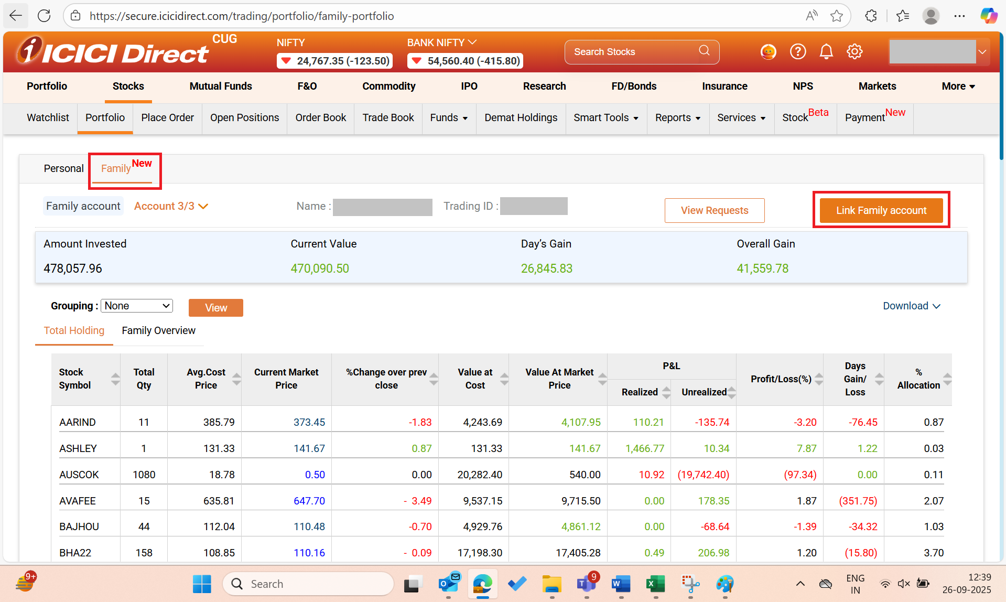This screenshot has width=1006, height=602.
Task: Open the settings gear icon
Action: tap(854, 51)
